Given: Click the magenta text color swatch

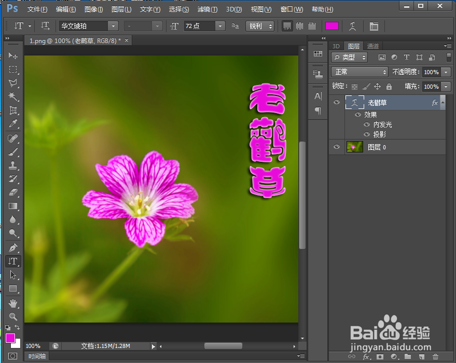Looking at the screenshot, I should [331, 26].
